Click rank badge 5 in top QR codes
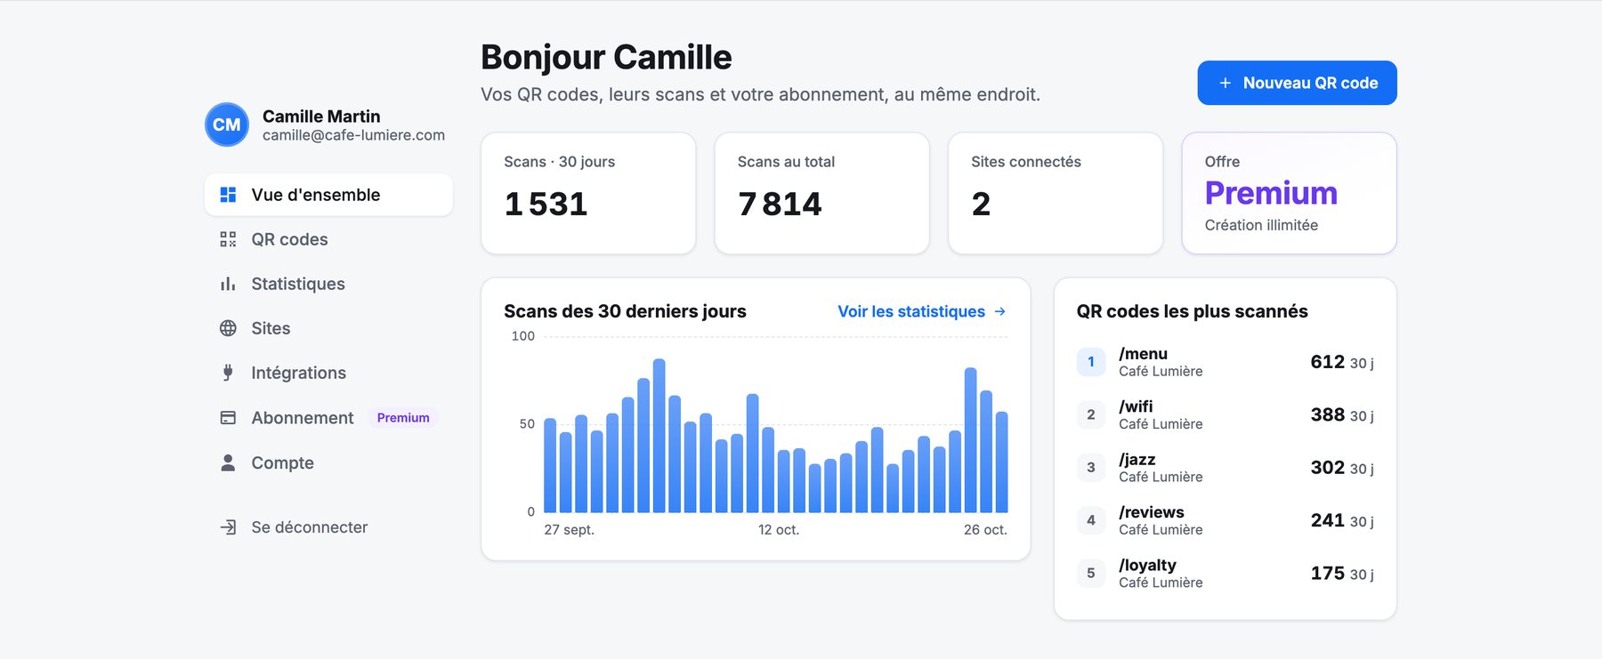The height and width of the screenshot is (659, 1602). coord(1091,574)
